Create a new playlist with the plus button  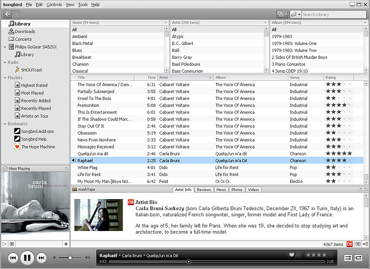coord(66,244)
